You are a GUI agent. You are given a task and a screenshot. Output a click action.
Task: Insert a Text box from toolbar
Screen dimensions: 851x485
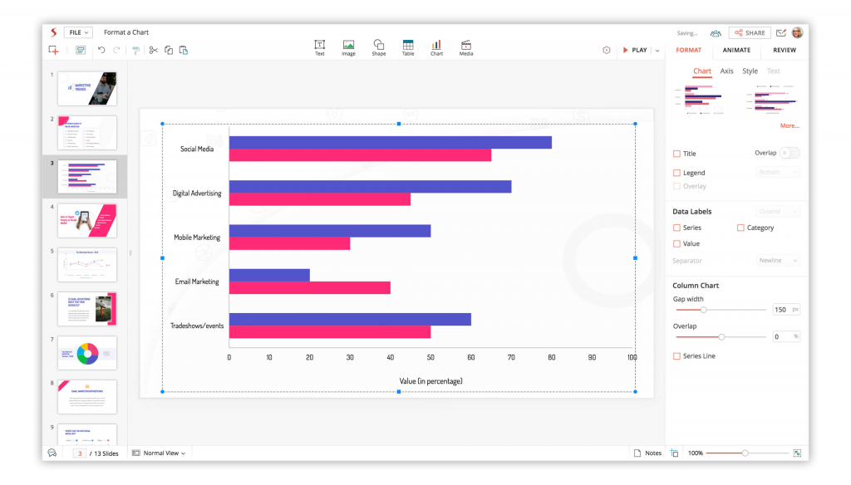pyautogui.click(x=319, y=47)
